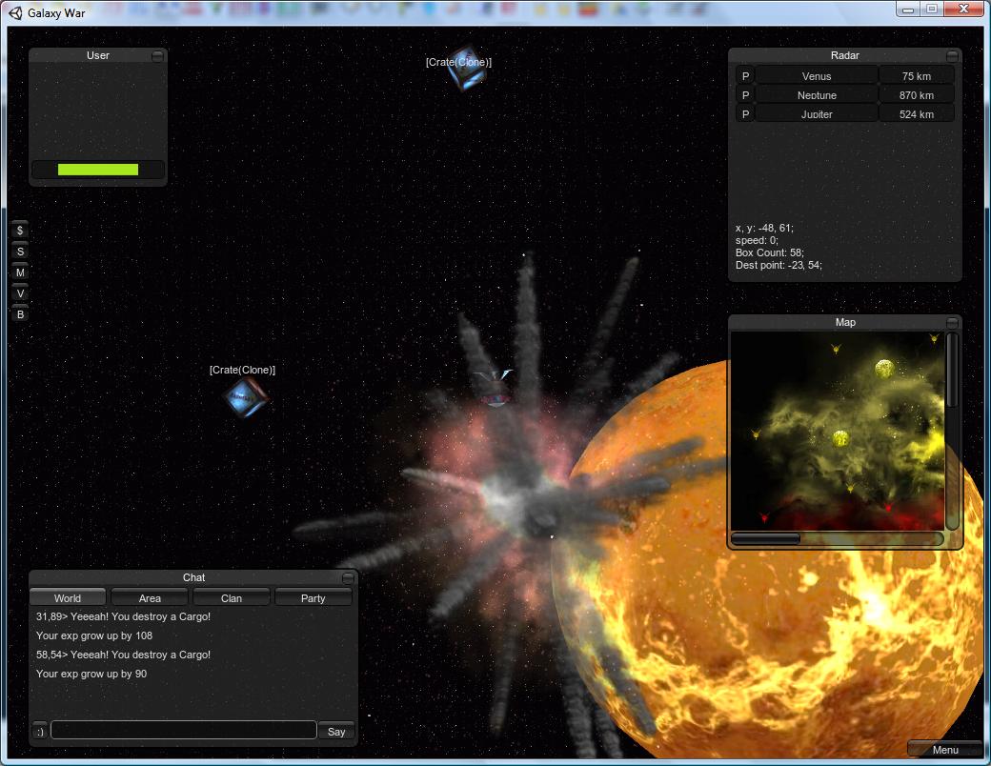Collapse the Radar panel
Image resolution: width=991 pixels, height=766 pixels.
click(952, 56)
